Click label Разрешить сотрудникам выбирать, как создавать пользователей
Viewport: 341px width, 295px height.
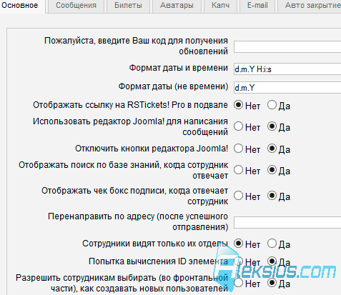click(x=122, y=283)
